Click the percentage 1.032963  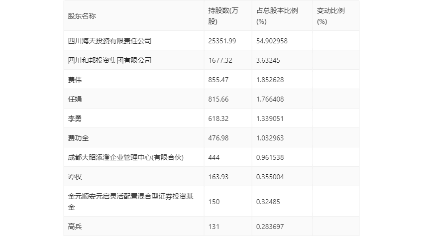pos(270,138)
